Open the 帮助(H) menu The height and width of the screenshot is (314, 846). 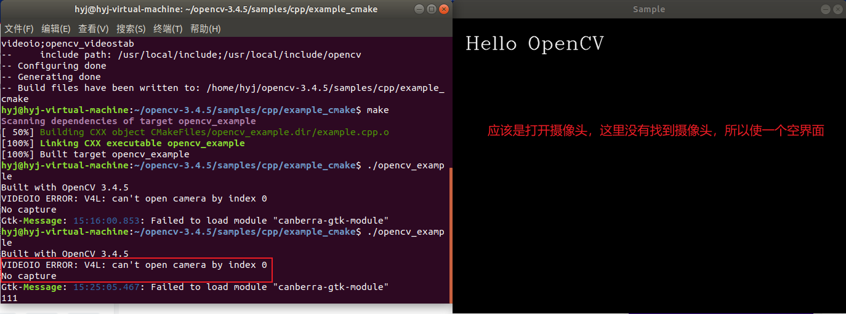click(206, 29)
